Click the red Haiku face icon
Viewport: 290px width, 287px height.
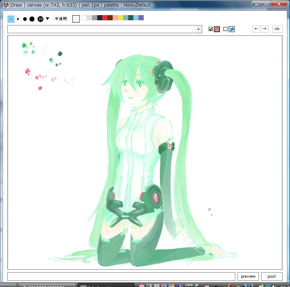click(x=217, y=29)
